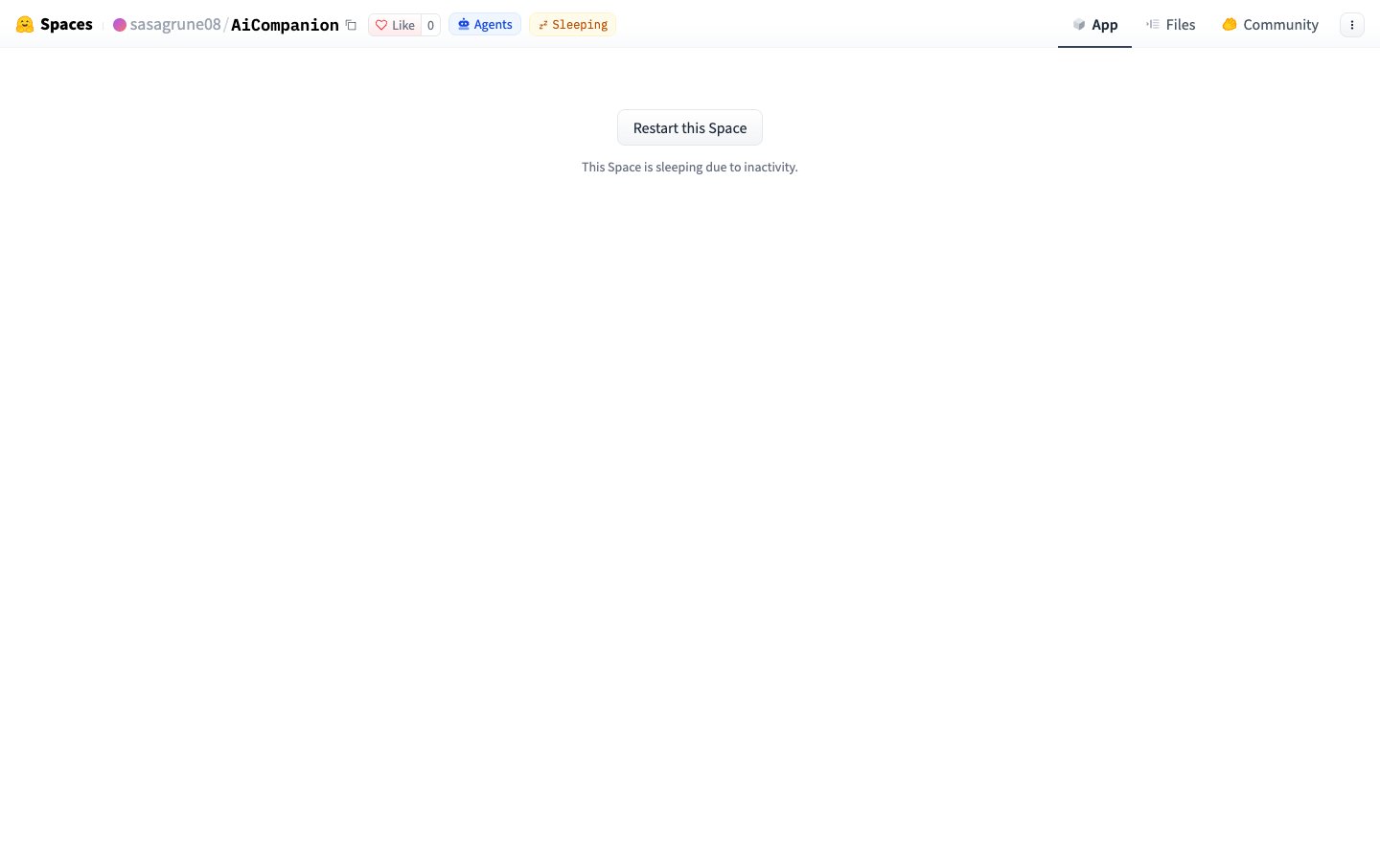Viewport: 1380px width, 862px height.
Task: Restart this Space
Action: [x=690, y=127]
